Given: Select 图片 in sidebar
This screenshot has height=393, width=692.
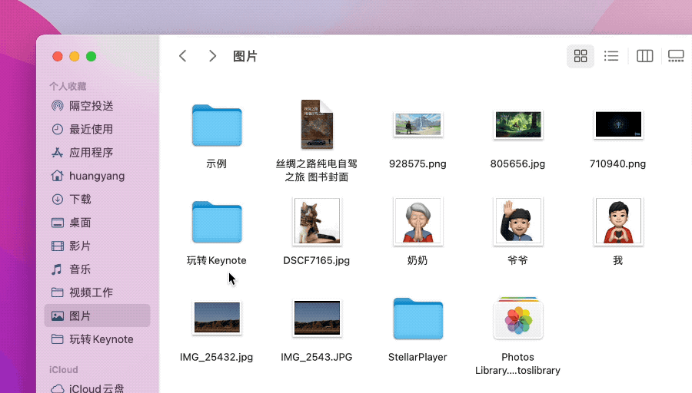Looking at the screenshot, I should (x=97, y=315).
